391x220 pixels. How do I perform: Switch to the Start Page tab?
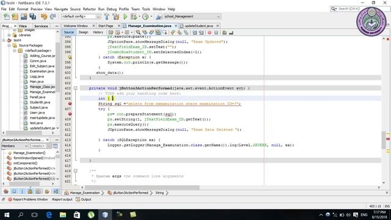tap(106, 26)
